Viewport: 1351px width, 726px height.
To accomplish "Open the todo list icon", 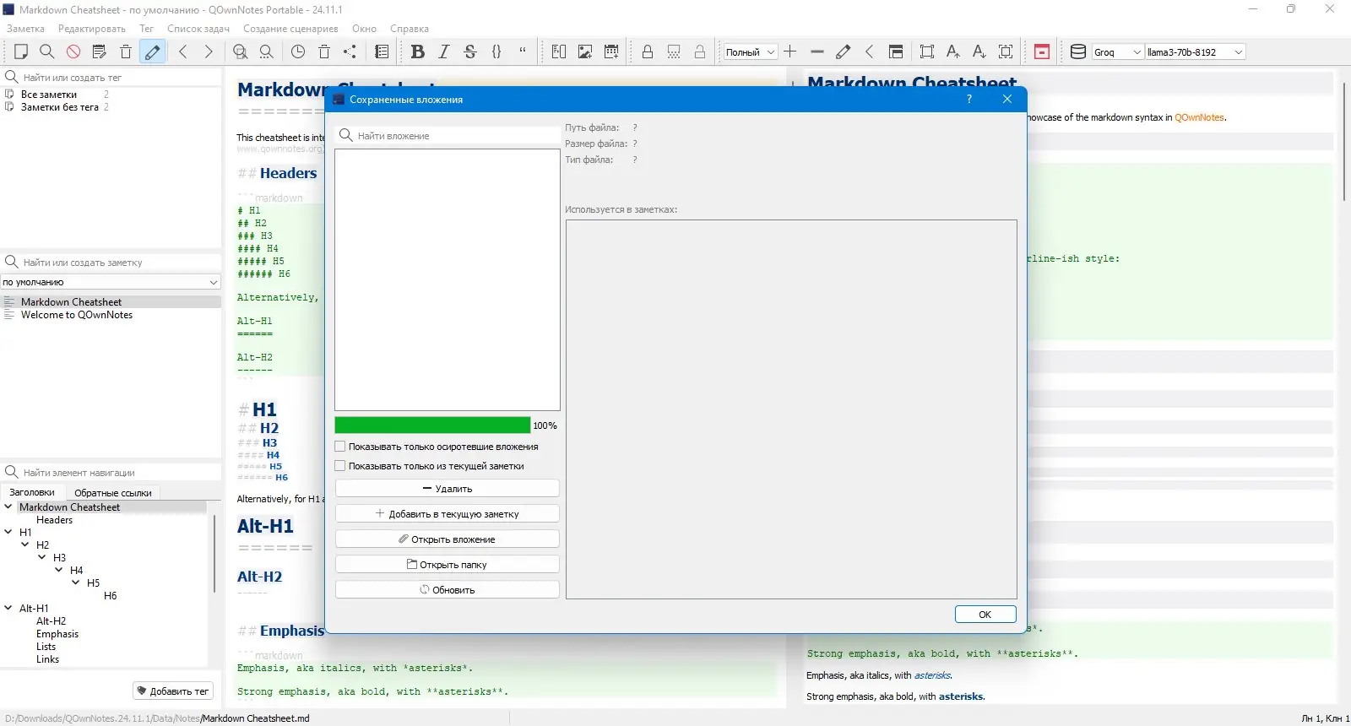I will pos(382,51).
